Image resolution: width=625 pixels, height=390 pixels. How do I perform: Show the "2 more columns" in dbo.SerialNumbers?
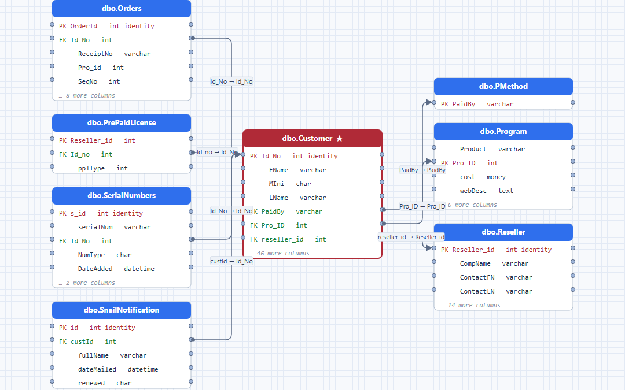pyautogui.click(x=87, y=283)
